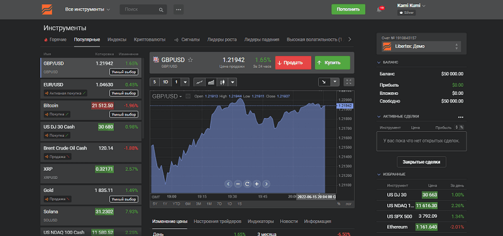
Task: Click Smart Choice button on Bitcoin row
Action: coord(124,114)
